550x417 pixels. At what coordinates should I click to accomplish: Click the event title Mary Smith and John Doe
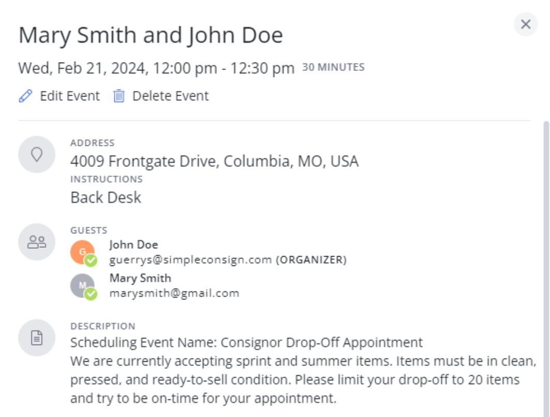151,35
